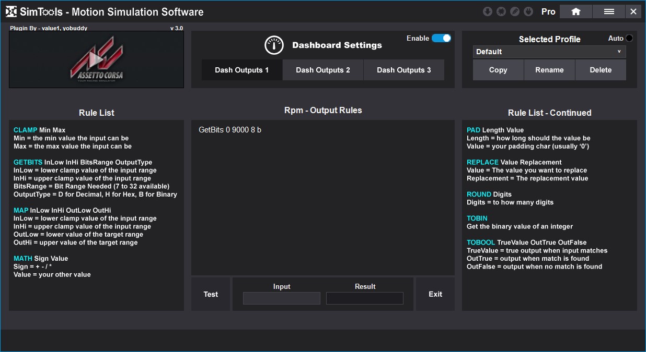Click the 'v 3.0' plugin version text
646x352 pixels.
click(177, 28)
